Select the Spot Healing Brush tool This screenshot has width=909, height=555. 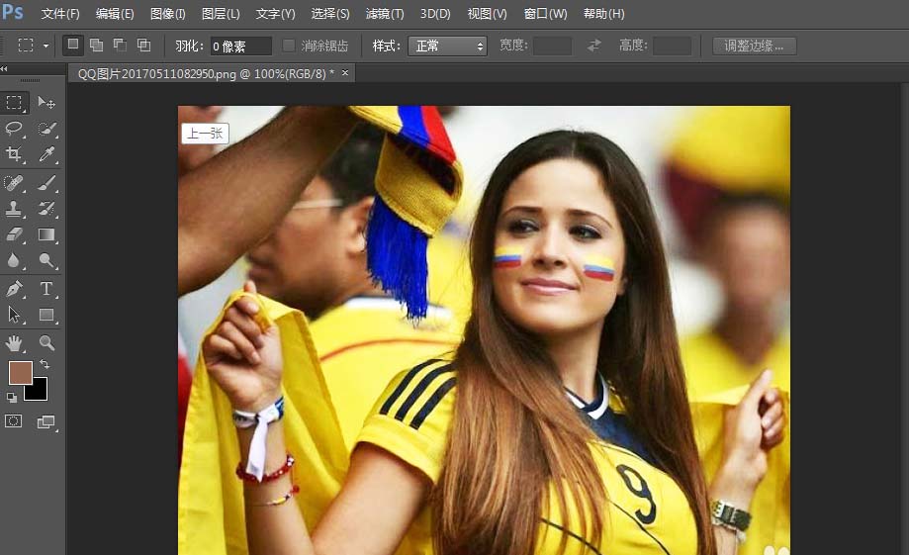click(x=15, y=183)
